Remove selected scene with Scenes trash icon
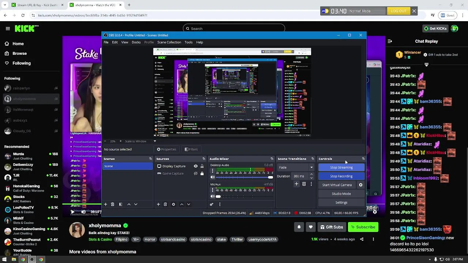The image size is (468, 263). (113, 205)
